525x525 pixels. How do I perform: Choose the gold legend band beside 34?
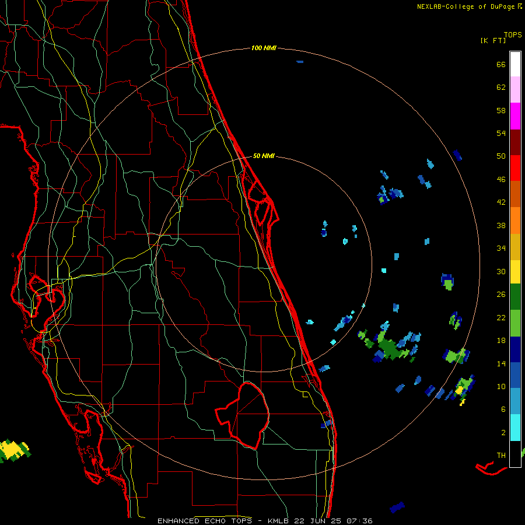point(515,247)
